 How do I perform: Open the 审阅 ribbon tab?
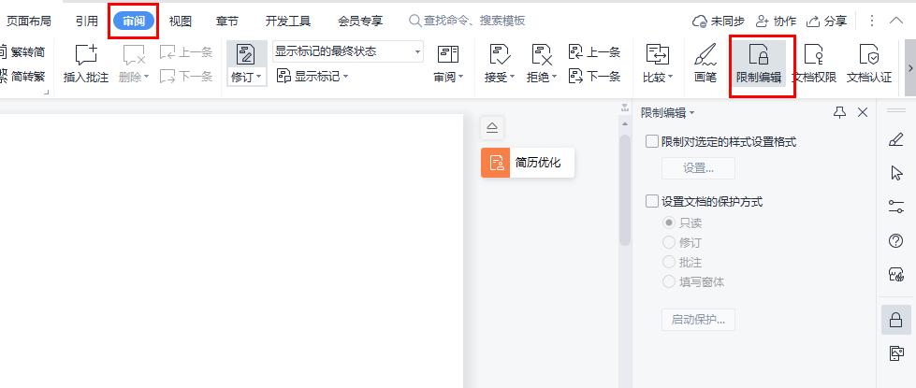135,21
